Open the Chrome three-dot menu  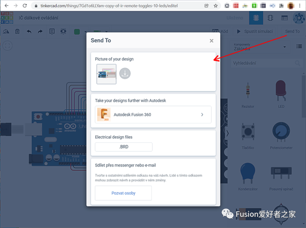click(300, 6)
